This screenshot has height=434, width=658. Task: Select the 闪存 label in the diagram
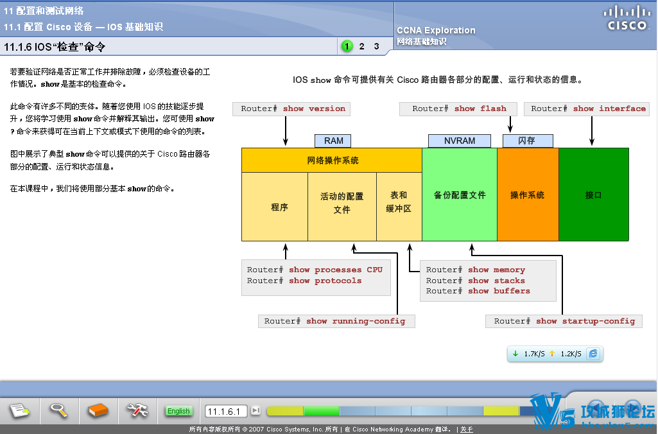[528, 141]
